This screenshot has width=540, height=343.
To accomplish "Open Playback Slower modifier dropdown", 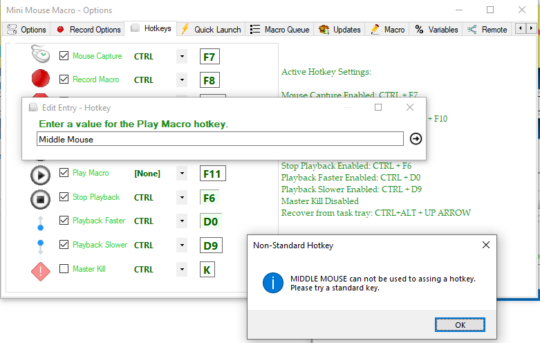I will (182, 245).
